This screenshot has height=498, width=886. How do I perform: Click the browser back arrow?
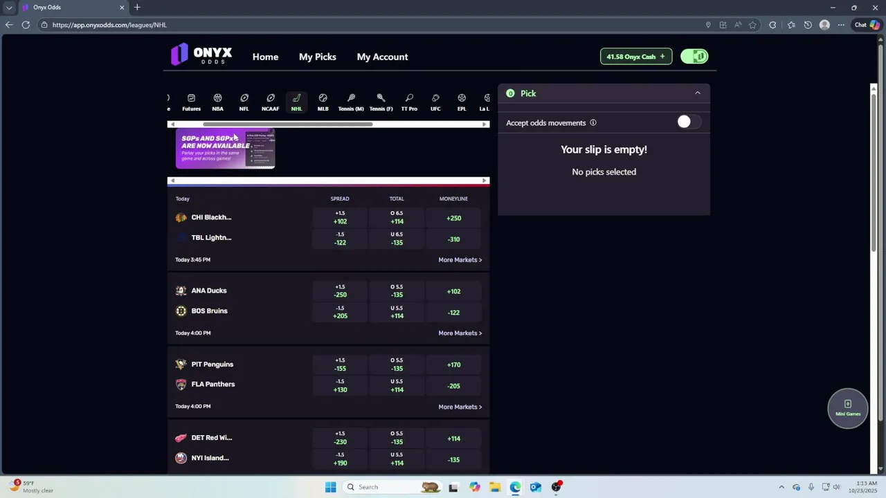(x=8, y=25)
